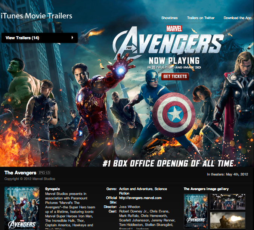This screenshot has height=230, width=254.
Task: Click cast line 'Robert Downey Jr., Chris Evans,'
Action: click(x=144, y=211)
